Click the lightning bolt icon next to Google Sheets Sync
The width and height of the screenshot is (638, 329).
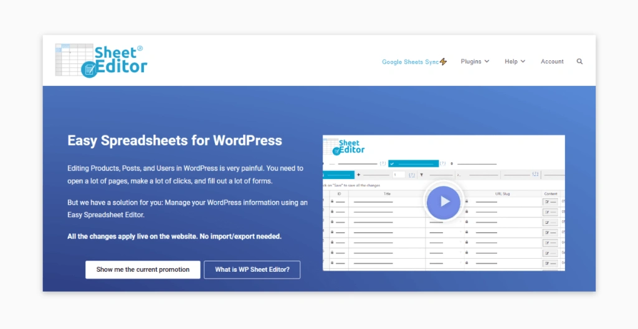point(443,62)
